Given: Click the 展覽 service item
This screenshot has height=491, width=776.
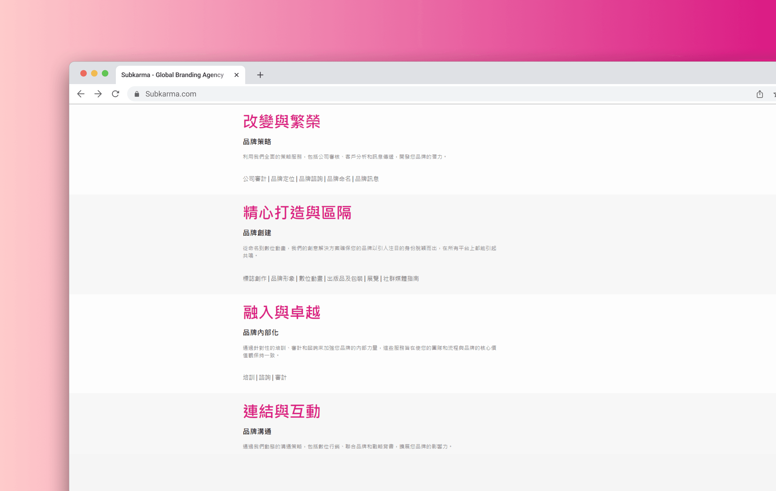Looking at the screenshot, I should click(373, 279).
